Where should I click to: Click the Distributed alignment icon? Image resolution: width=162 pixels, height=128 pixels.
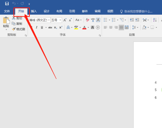coord(127,28)
